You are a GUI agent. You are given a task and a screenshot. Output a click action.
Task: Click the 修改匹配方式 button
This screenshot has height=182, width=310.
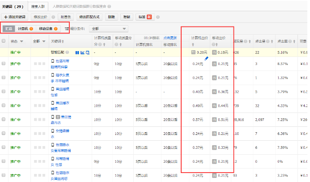pyautogui.click(x=89, y=17)
